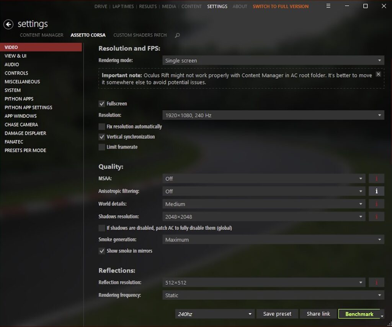Toggle Vertical synchronization off
This screenshot has height=327, width=392.
point(102,137)
